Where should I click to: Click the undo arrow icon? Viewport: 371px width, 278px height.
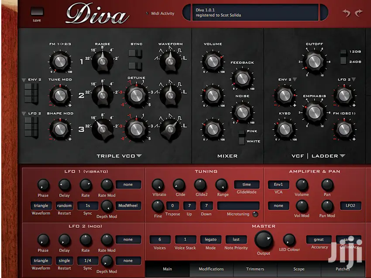pyautogui.click(x=347, y=13)
